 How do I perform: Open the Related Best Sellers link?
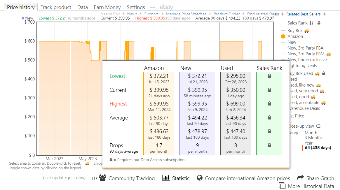pyautogui.click(x=303, y=14)
